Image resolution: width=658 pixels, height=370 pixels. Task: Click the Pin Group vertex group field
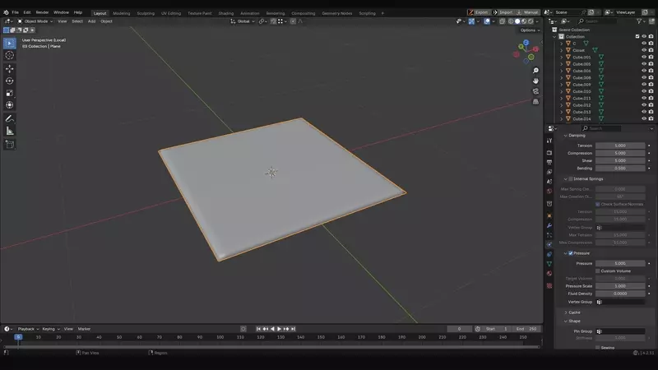click(620, 331)
